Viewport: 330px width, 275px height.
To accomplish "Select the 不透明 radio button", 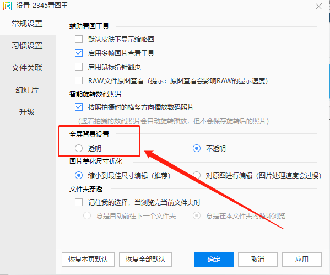I will click(x=197, y=148).
